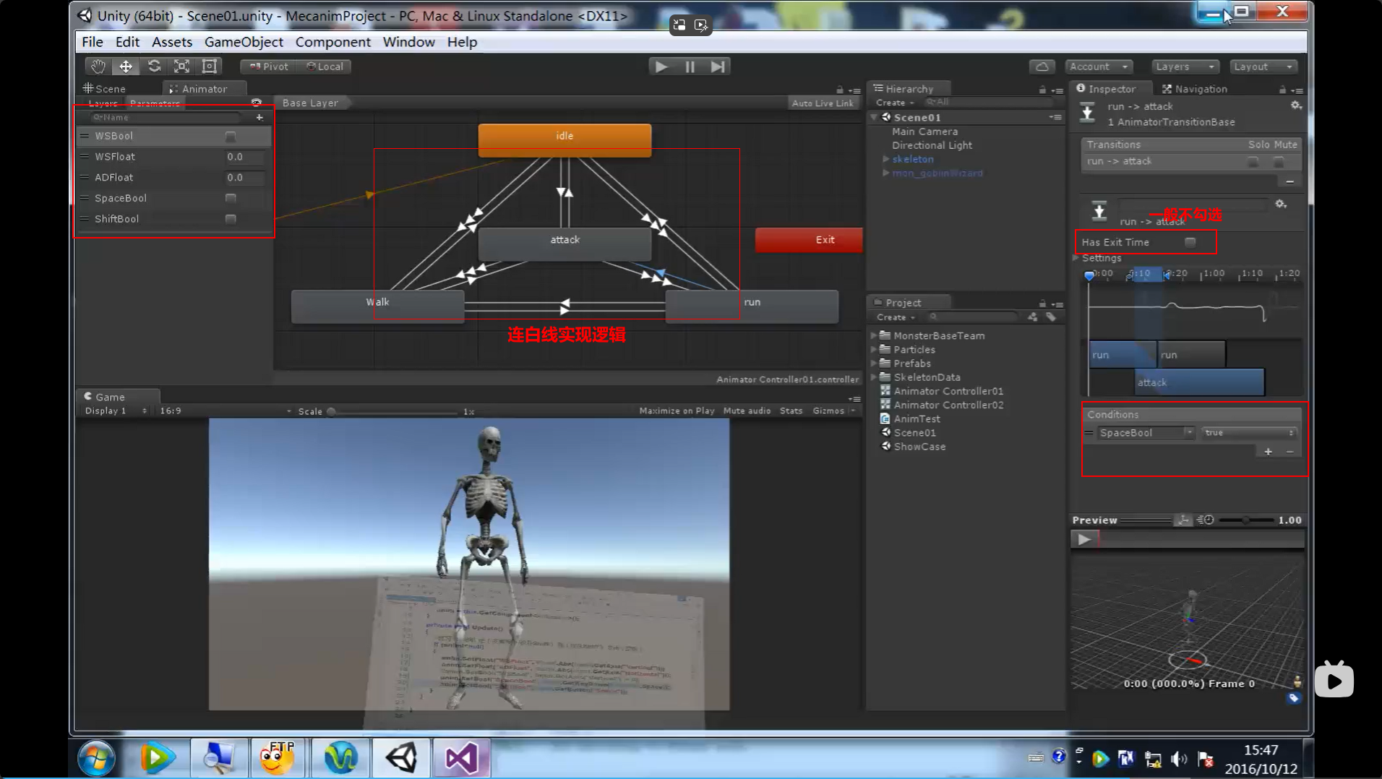Toggle the Animator layers visibility eye icon
Screen dimensions: 1382x779
point(257,103)
